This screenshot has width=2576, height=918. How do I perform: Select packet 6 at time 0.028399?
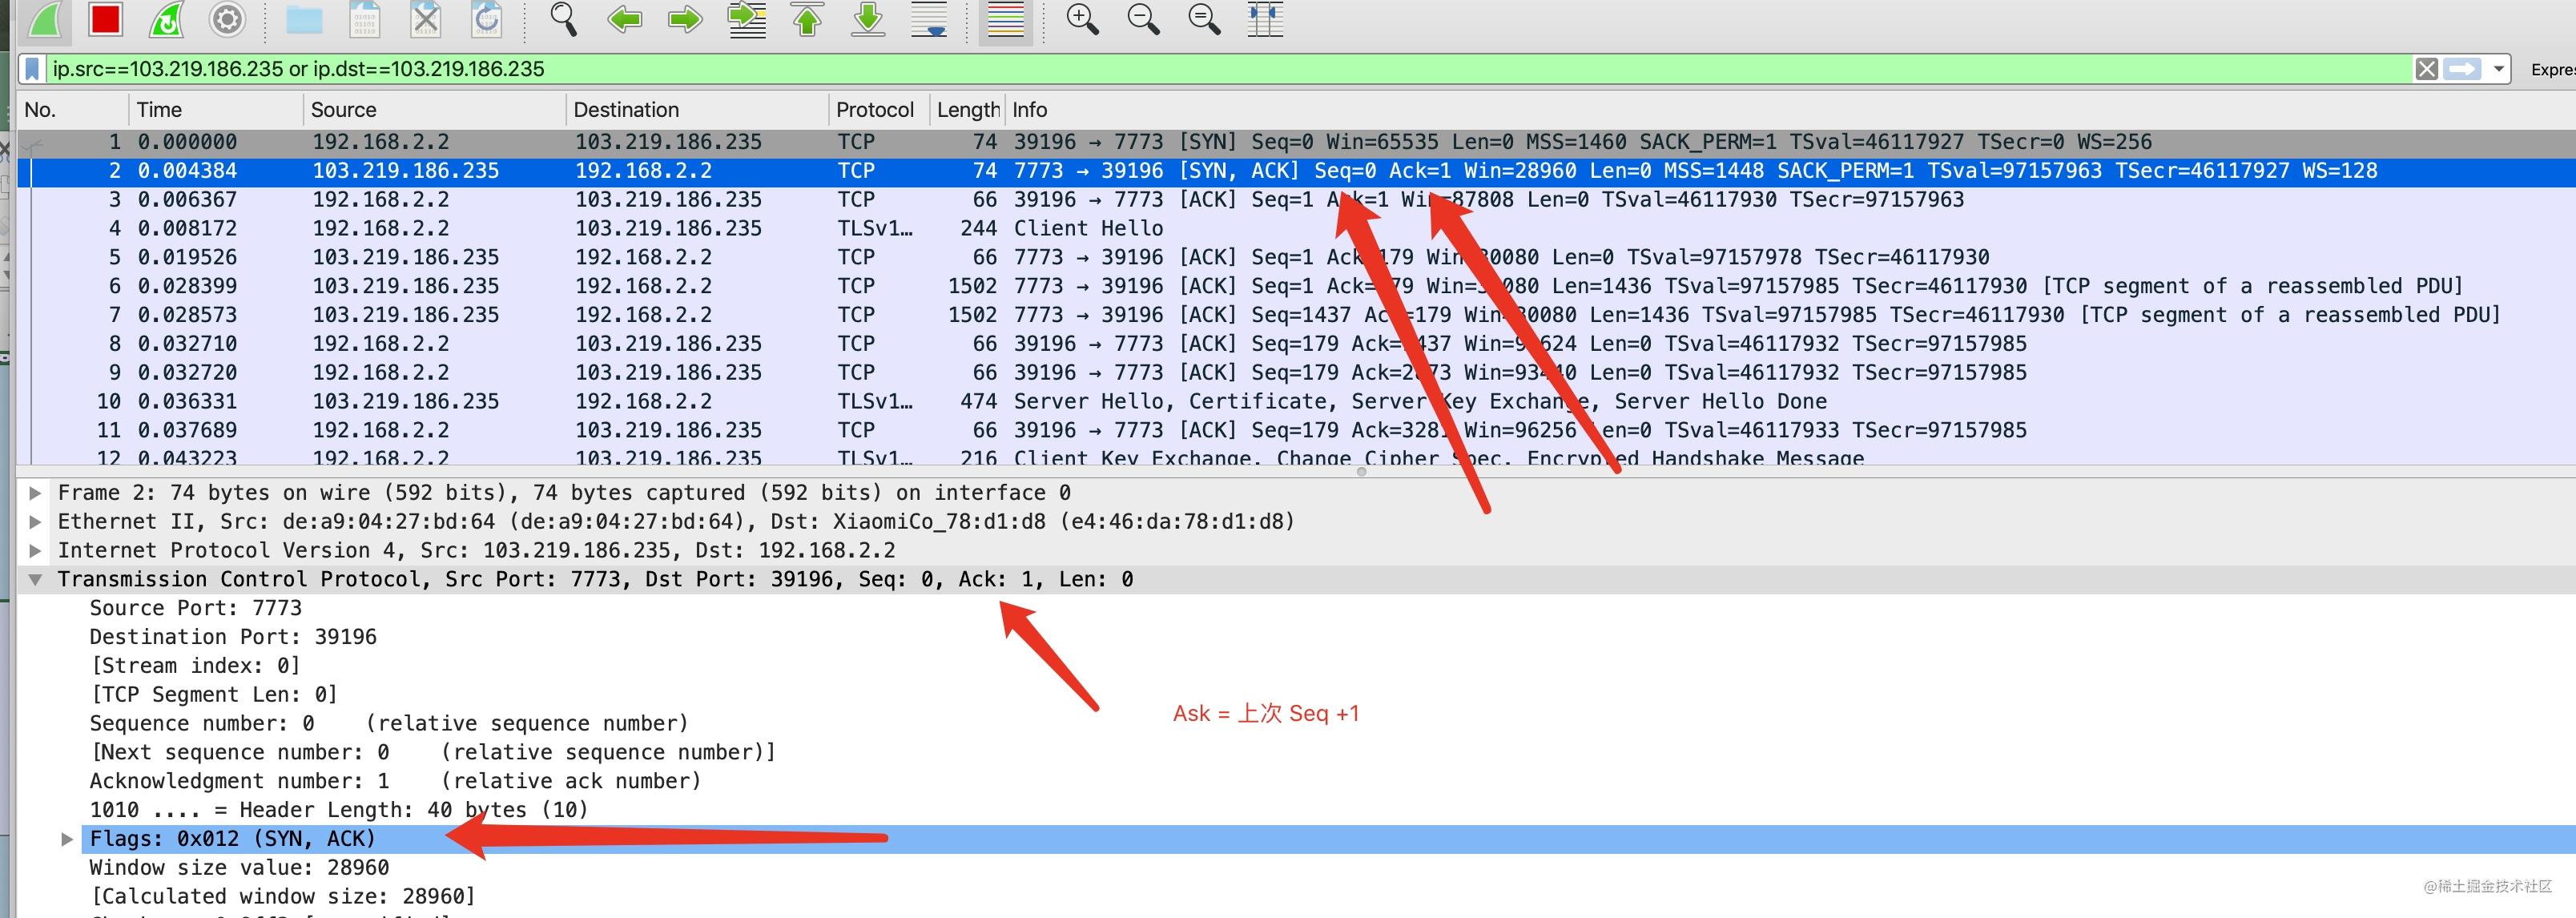click(x=1296, y=286)
